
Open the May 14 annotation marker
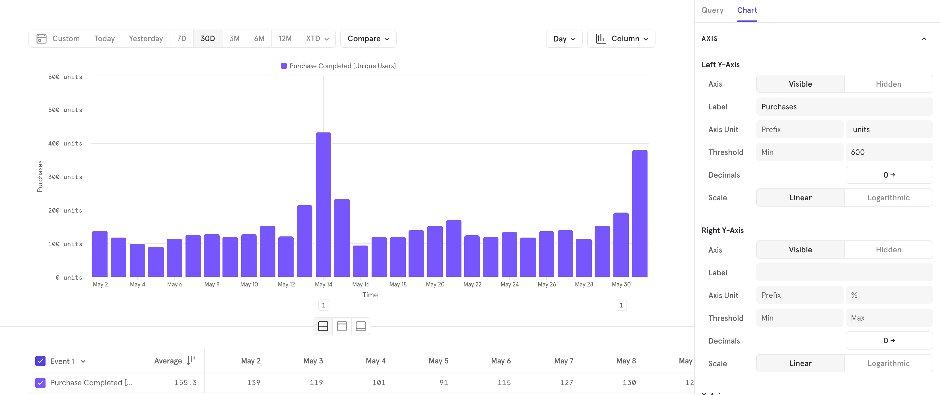(x=323, y=305)
